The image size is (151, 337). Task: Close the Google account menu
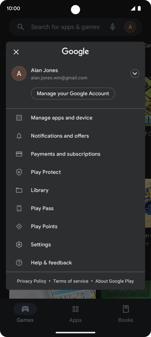16,52
